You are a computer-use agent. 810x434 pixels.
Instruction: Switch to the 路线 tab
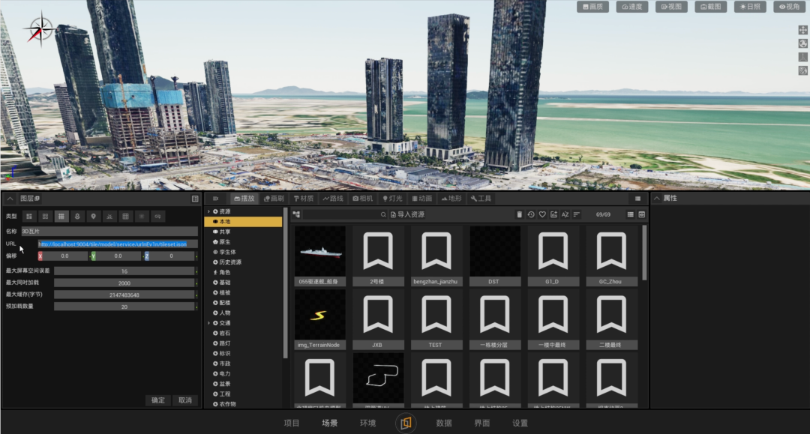click(333, 199)
